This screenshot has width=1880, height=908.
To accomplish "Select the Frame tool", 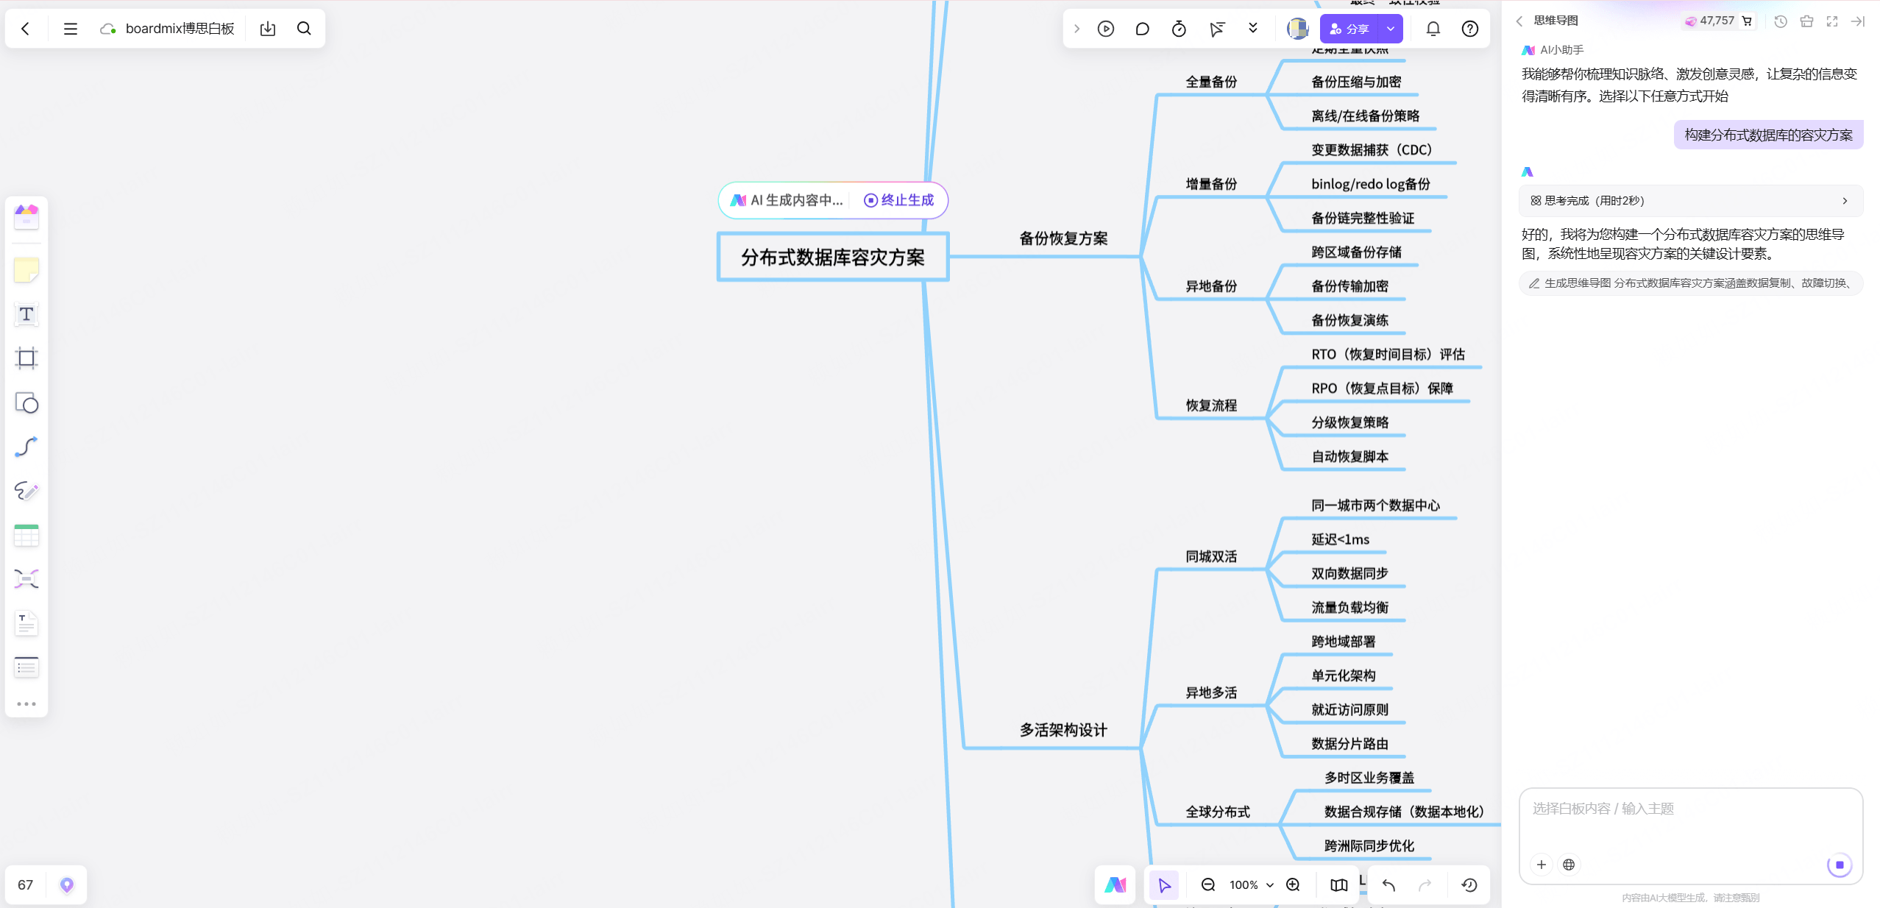I will click(x=26, y=358).
